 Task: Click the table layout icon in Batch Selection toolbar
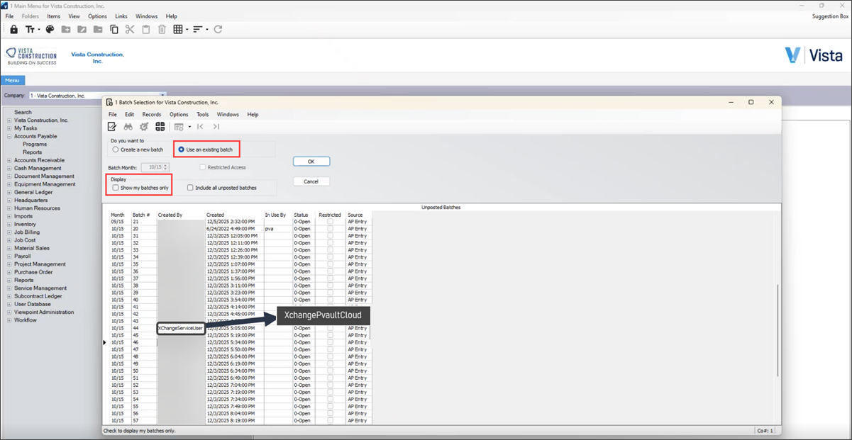click(179, 126)
